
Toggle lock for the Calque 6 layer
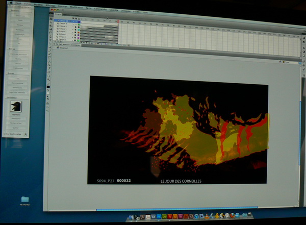pyautogui.click(x=75, y=27)
